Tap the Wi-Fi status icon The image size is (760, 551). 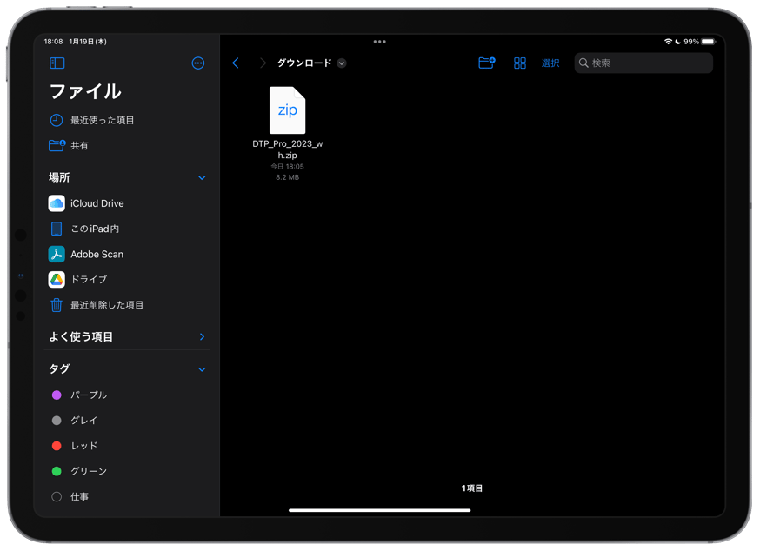pos(668,42)
